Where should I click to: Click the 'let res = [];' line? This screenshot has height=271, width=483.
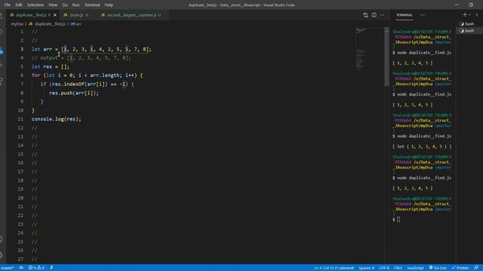click(x=51, y=67)
